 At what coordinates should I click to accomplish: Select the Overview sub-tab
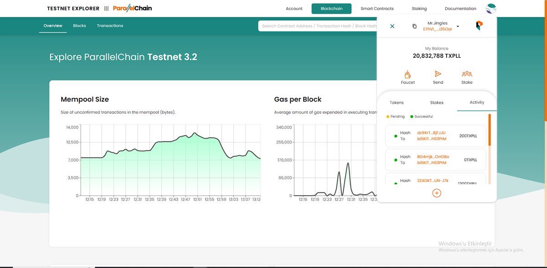pyautogui.click(x=53, y=25)
